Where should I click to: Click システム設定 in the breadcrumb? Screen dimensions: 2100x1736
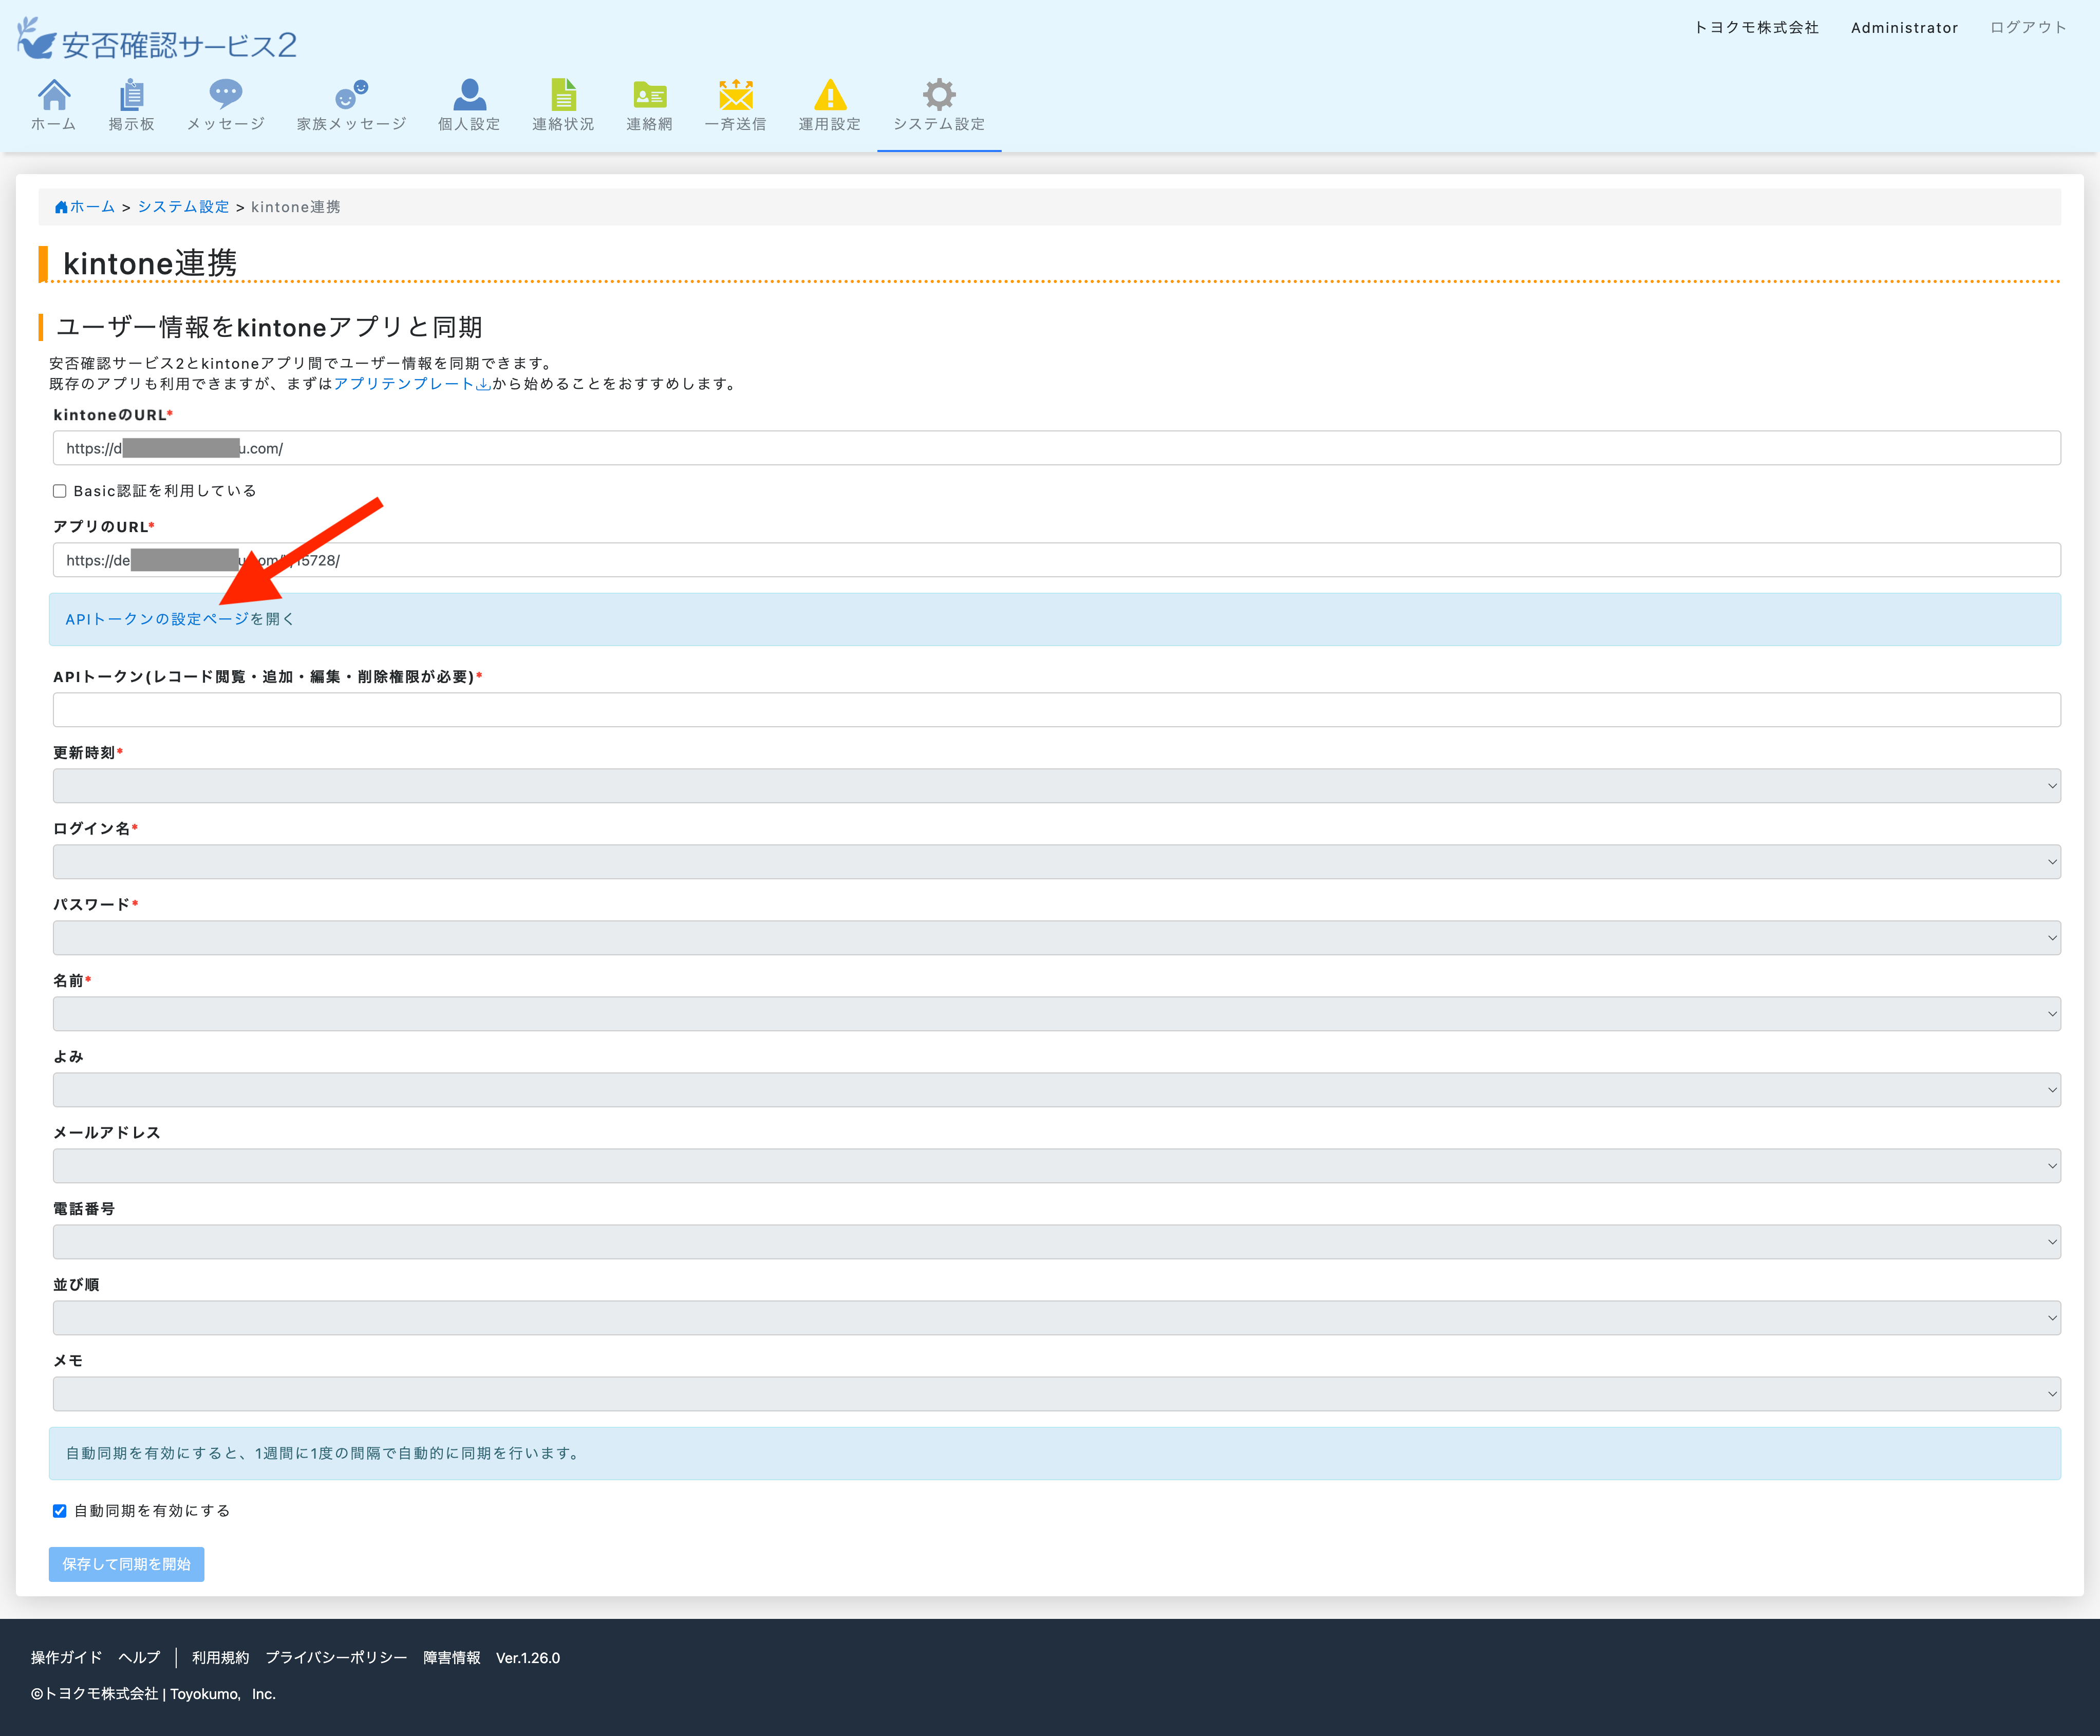click(183, 207)
